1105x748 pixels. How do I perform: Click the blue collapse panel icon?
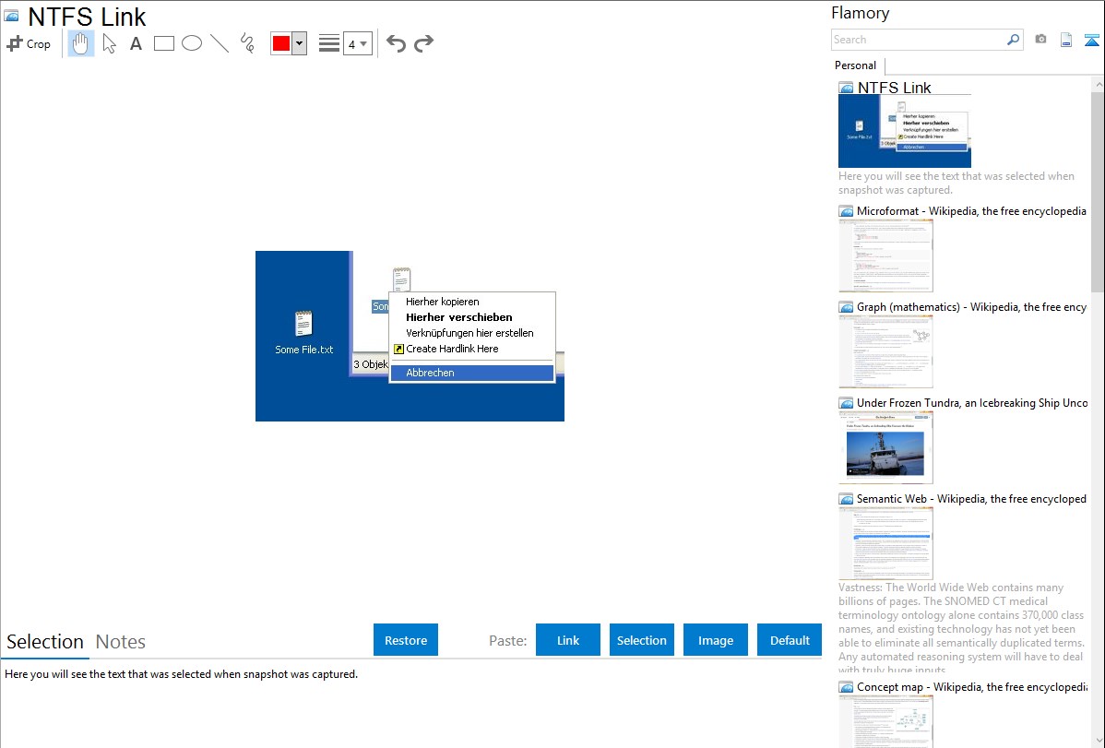[x=1091, y=40]
